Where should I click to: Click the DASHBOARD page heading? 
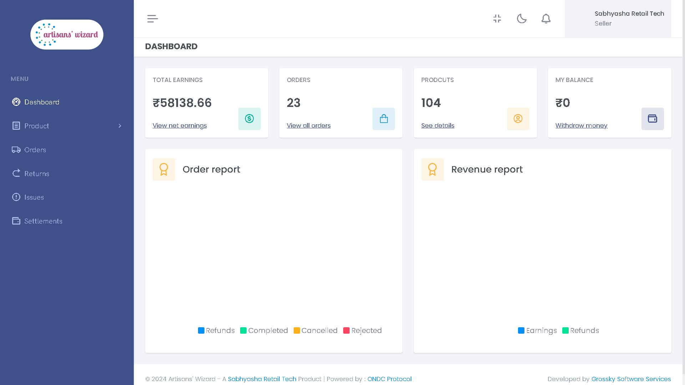[171, 46]
